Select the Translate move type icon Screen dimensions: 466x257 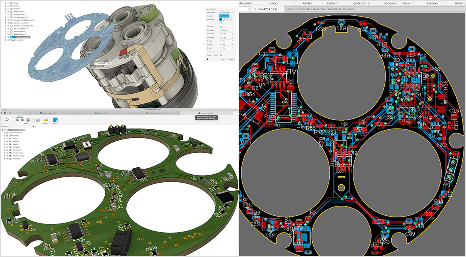point(224,19)
